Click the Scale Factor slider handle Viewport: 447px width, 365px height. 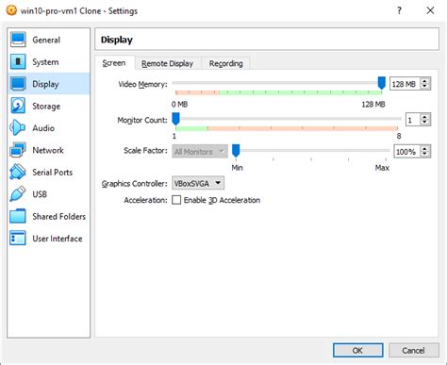pyautogui.click(x=236, y=151)
